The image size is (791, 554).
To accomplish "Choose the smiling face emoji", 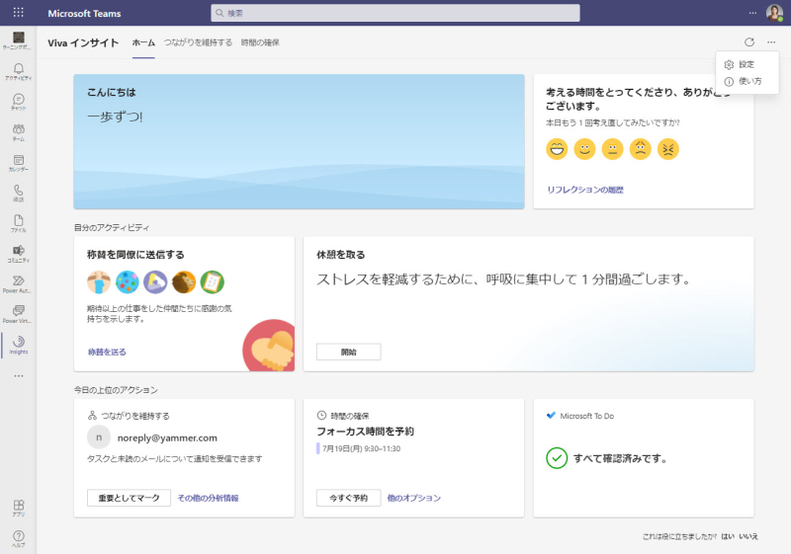I will (x=584, y=149).
